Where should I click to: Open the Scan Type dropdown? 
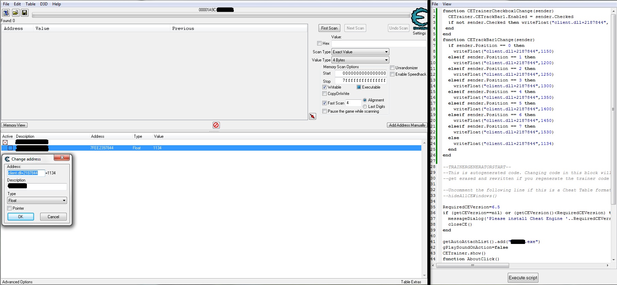pos(360,52)
